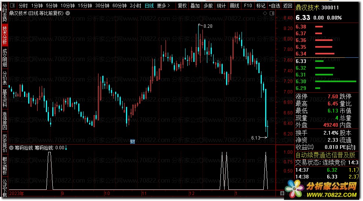This screenshot has height=201, width=363.
Task: Open the 分时走势 sidebar tab
Action: tap(5, 13)
